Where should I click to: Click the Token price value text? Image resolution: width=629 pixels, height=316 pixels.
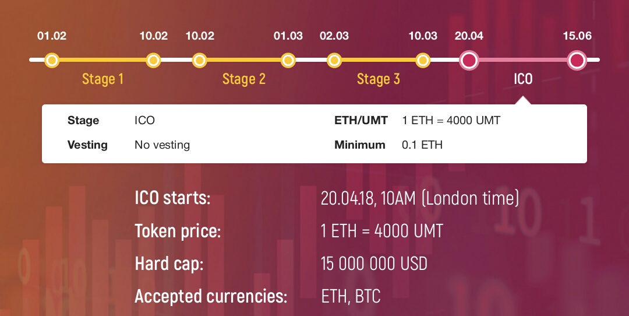pos(381,231)
